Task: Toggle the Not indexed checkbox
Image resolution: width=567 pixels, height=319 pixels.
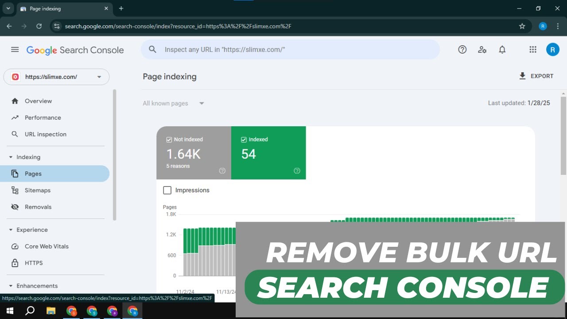Action: 169,140
